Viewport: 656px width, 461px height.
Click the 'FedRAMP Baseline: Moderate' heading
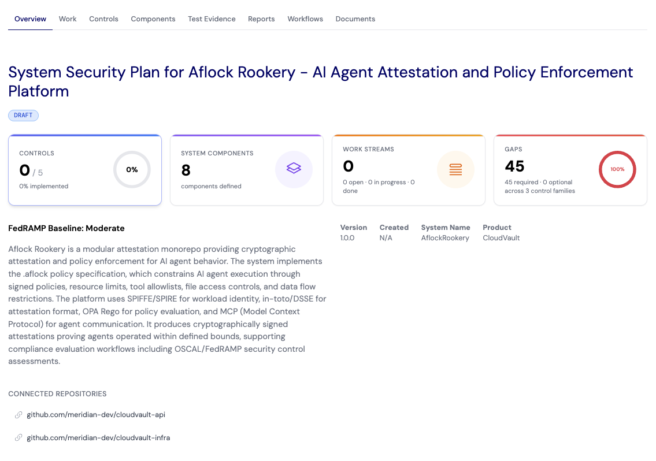point(66,228)
